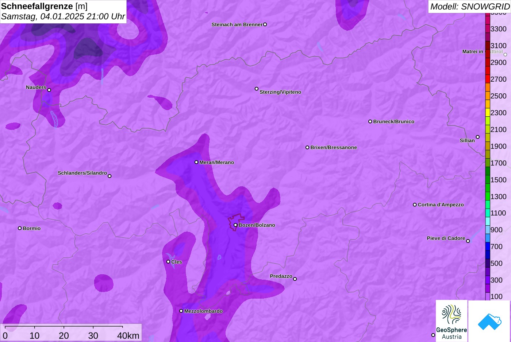Click the dark purple 500 legend swatch
This screenshot has height=342, width=511.
[x=488, y=263]
